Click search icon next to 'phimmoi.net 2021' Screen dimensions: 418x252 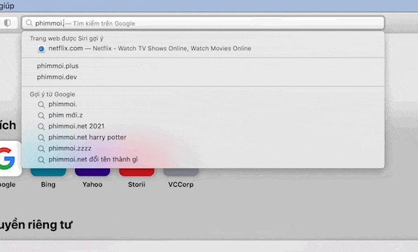point(41,127)
